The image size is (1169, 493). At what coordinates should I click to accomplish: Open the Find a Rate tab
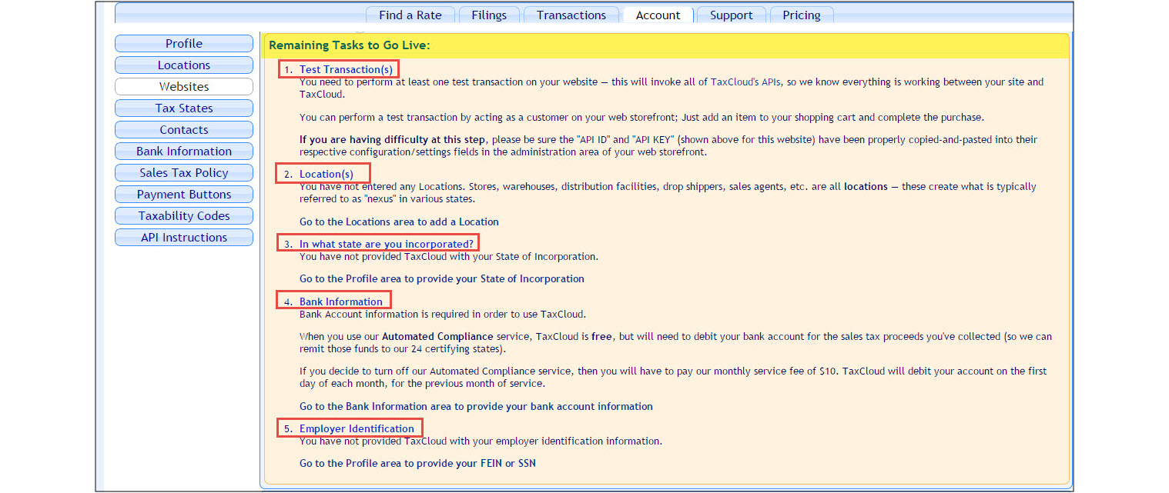[x=410, y=15]
